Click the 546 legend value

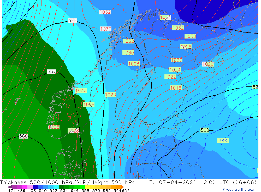75,190
